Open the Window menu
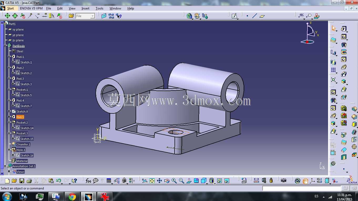 point(115,8)
